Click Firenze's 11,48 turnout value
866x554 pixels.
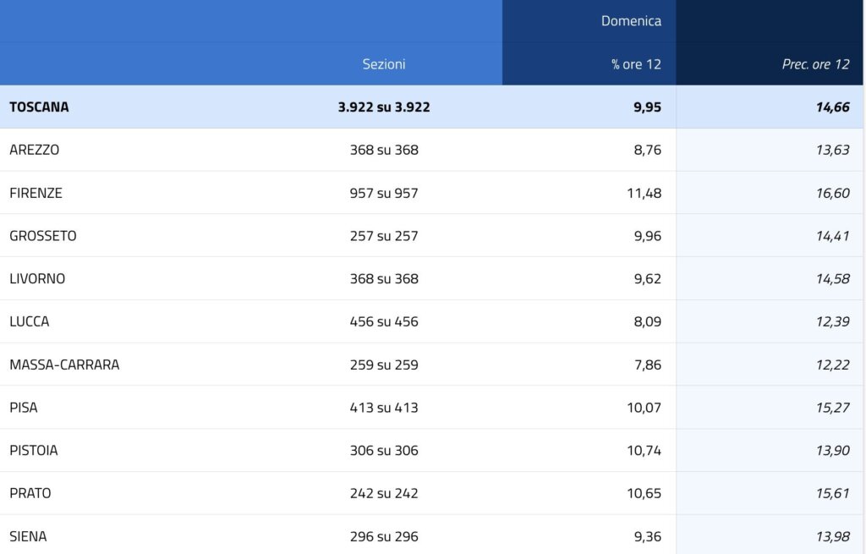(x=644, y=193)
